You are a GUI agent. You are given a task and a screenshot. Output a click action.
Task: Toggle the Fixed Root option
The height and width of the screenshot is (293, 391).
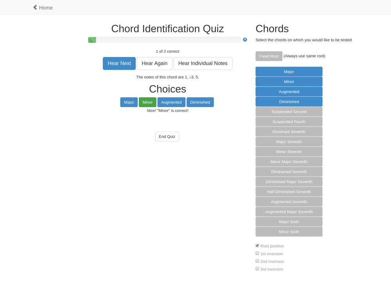pos(269,56)
